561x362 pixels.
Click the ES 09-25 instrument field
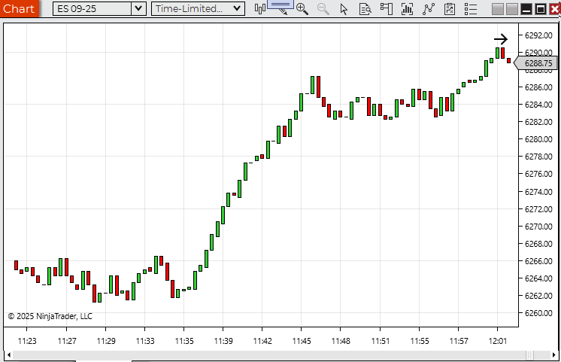click(x=92, y=9)
